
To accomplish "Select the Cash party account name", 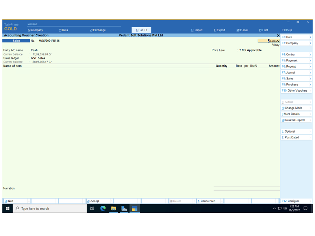I will point(34,50).
